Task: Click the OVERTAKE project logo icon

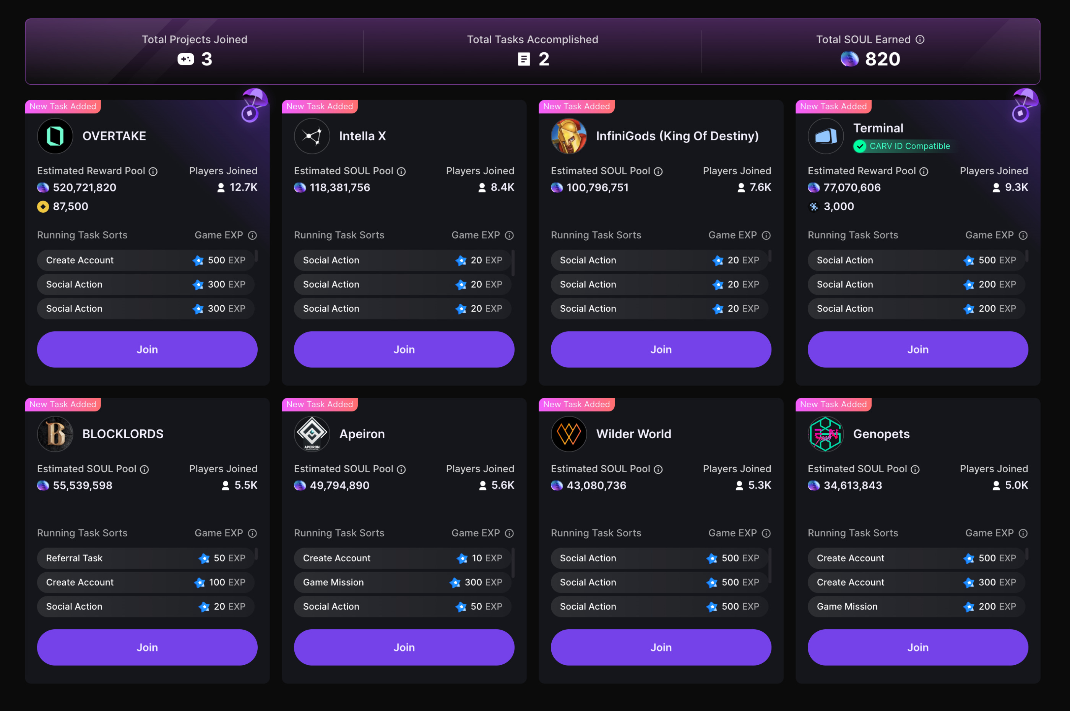Action: click(55, 136)
